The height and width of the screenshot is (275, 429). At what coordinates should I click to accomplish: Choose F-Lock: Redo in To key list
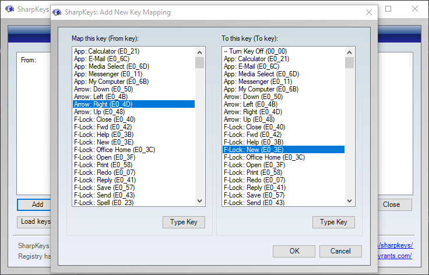[284, 180]
